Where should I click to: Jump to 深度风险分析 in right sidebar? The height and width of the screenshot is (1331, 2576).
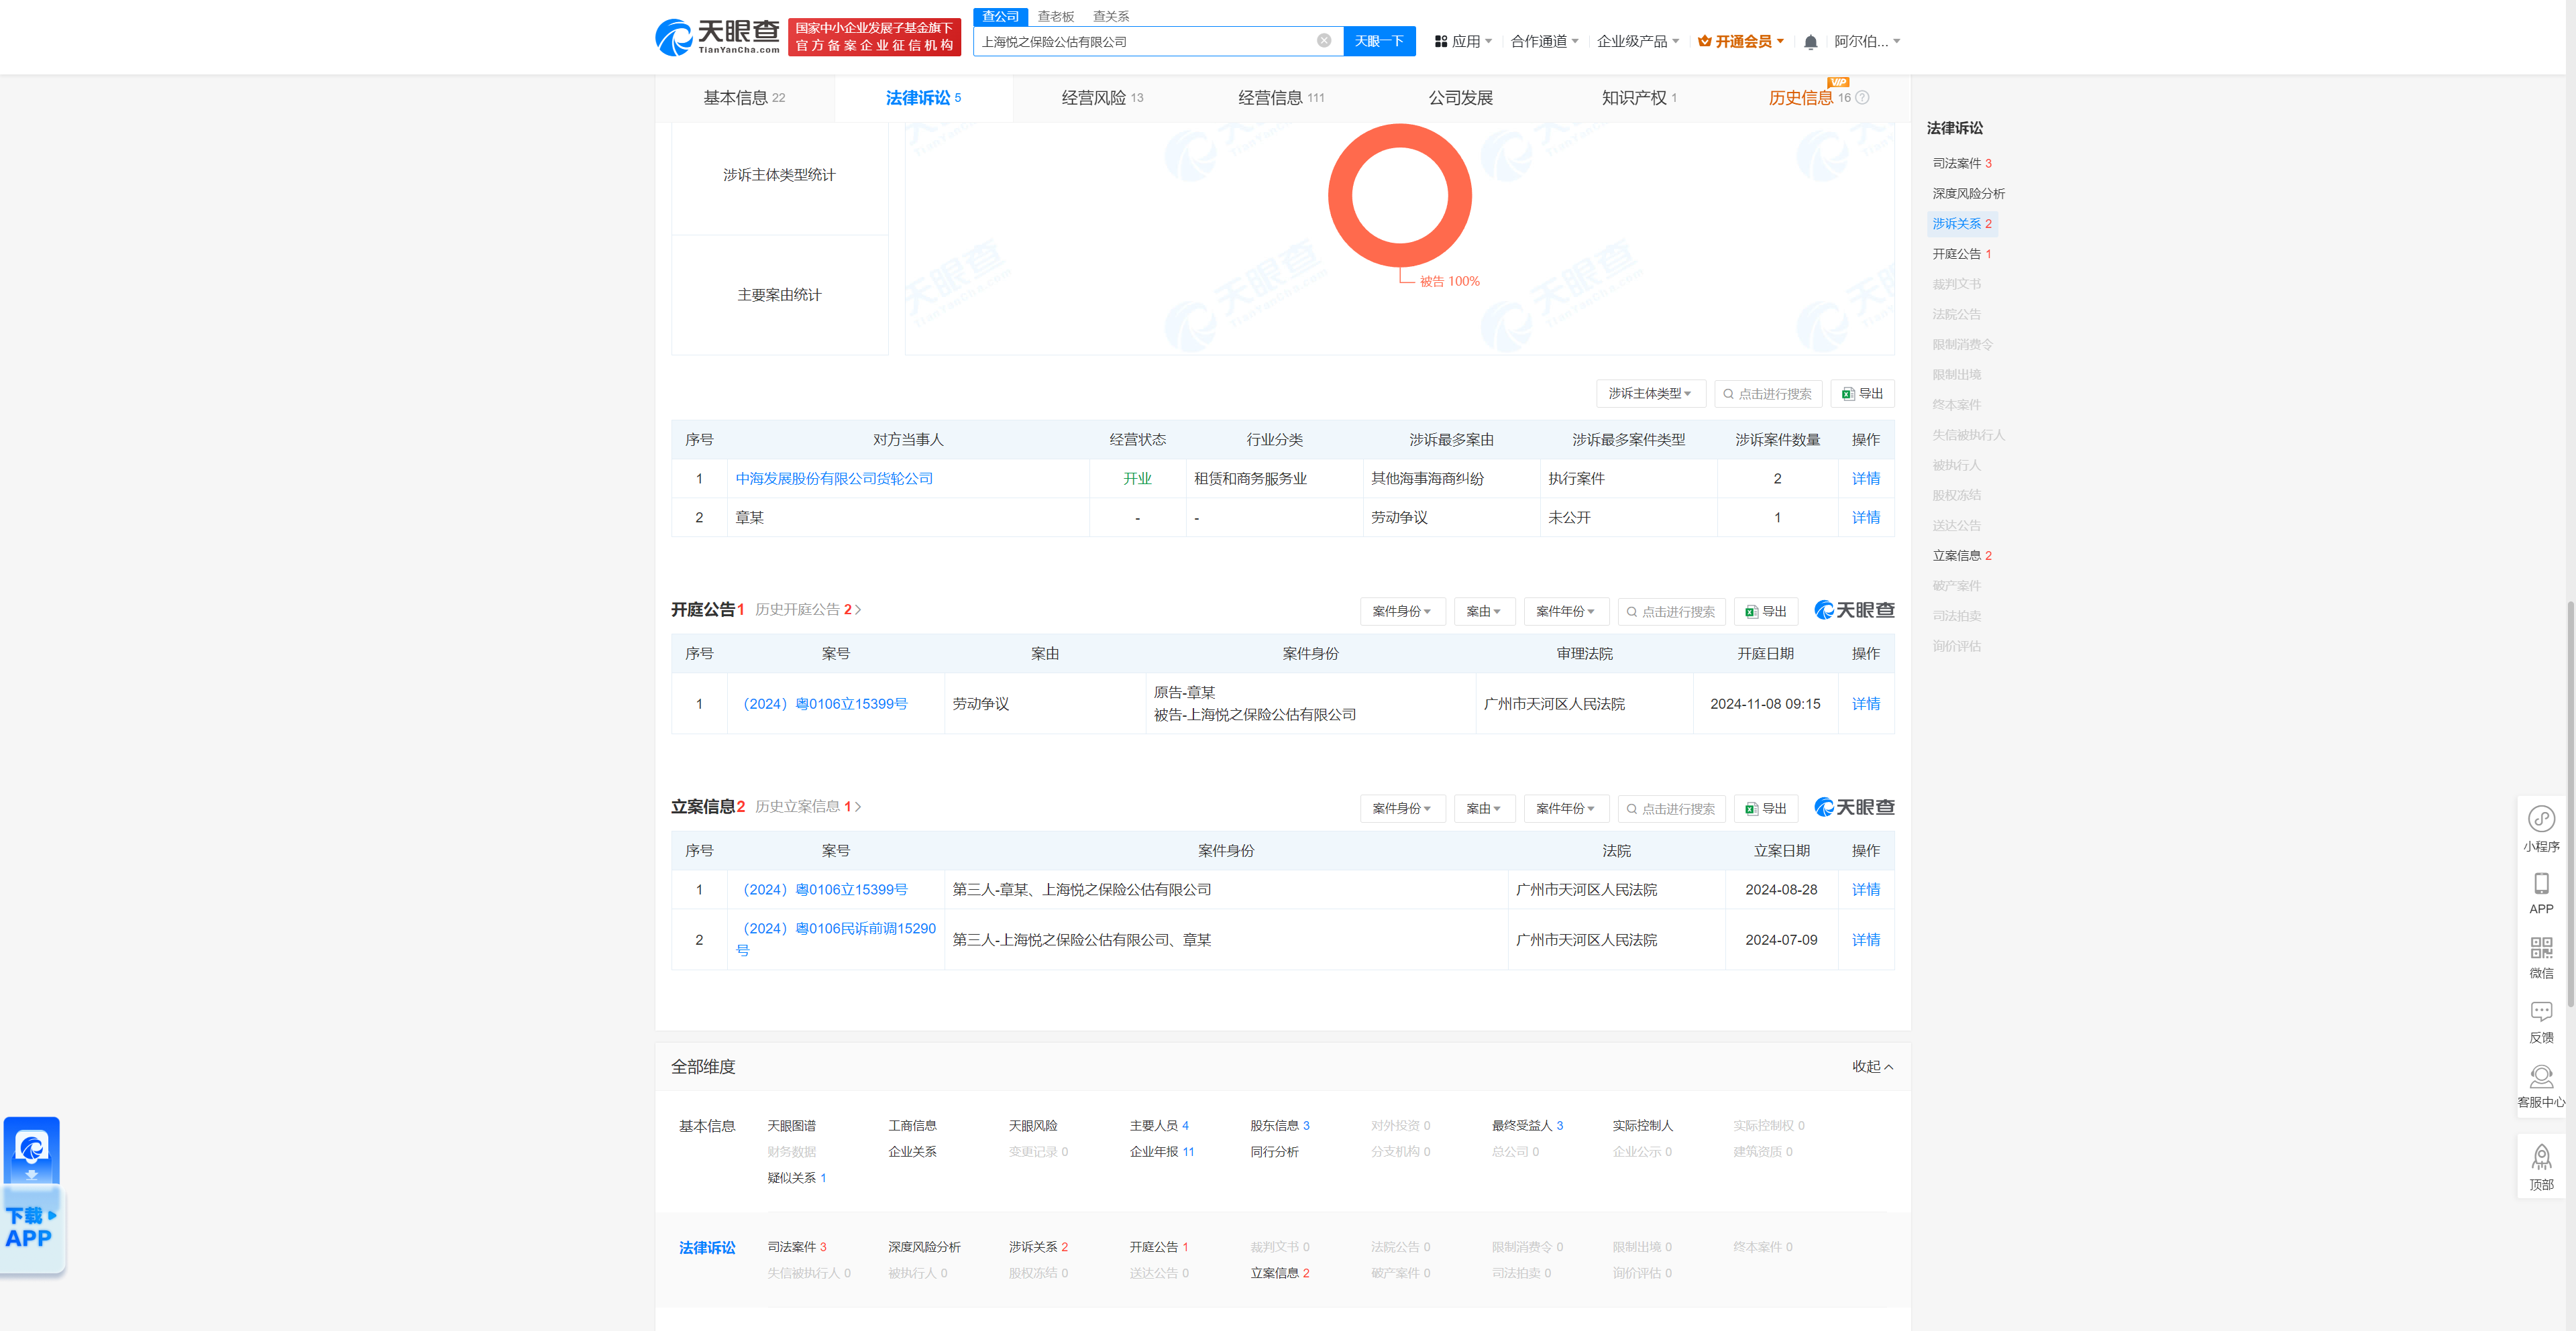click(1968, 193)
